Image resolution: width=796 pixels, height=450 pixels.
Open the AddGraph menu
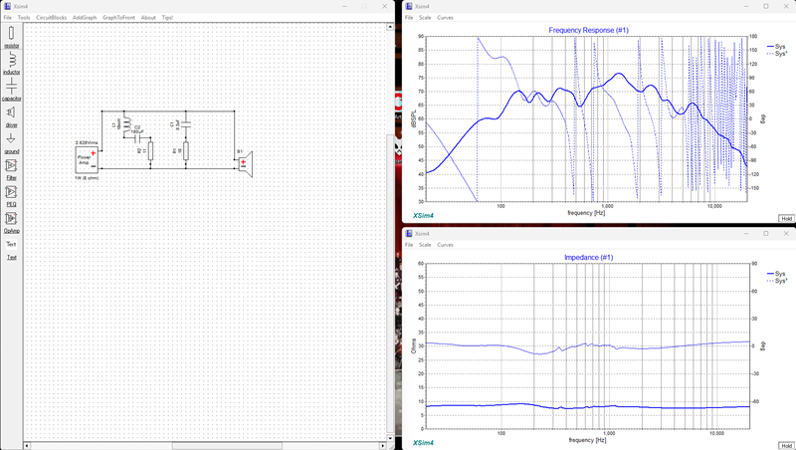(x=85, y=17)
